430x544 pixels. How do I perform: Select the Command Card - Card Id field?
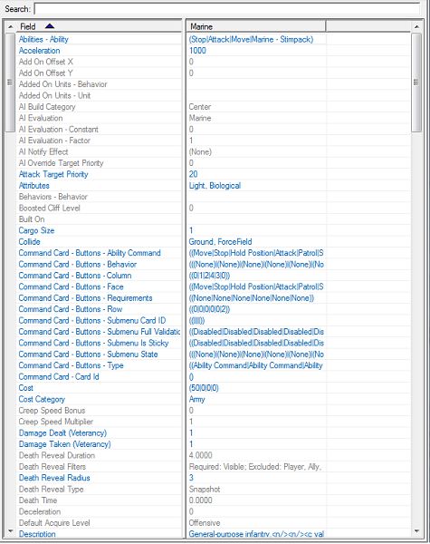pos(99,376)
